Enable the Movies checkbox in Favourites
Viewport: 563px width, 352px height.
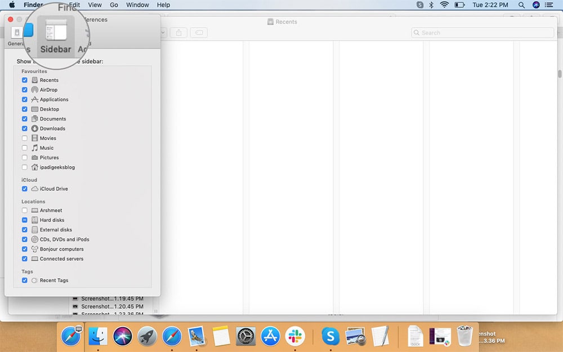click(x=25, y=138)
